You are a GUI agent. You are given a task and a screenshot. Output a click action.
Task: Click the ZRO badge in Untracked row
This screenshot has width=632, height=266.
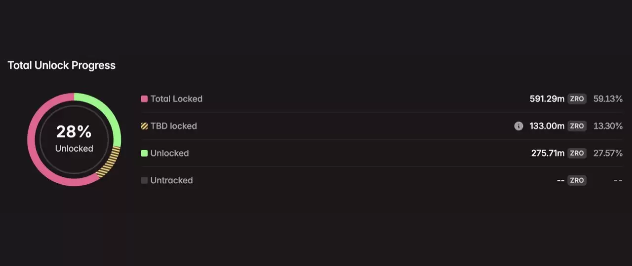(x=577, y=180)
